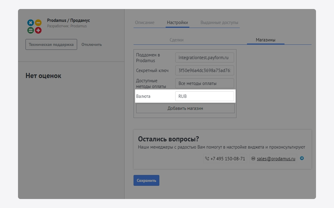Image resolution: width=334 pixels, height=208 pixels.
Task: Switch to the Сделки sub-tab
Action: click(176, 40)
